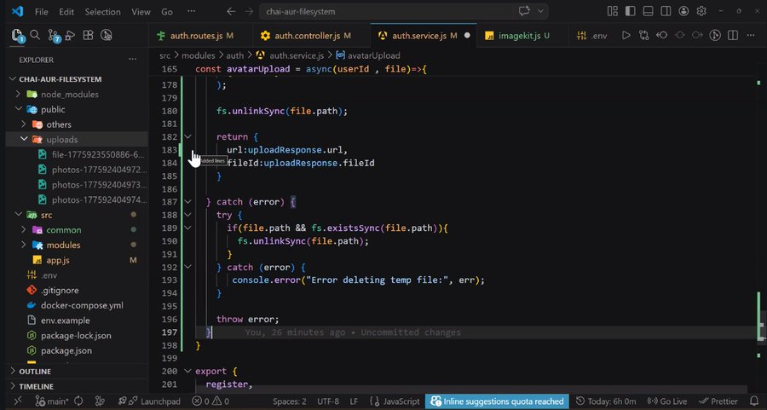
Task: Click the avatarUpload breadcrumb item
Action: [368, 55]
